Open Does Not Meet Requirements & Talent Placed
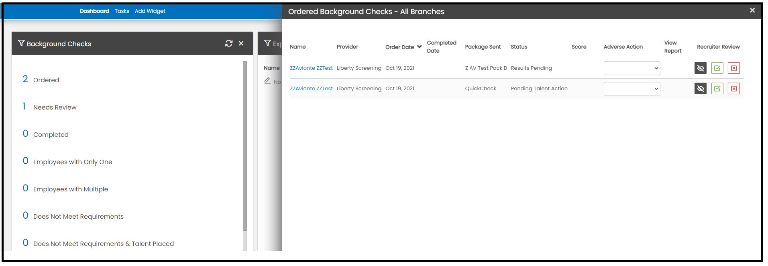The height and width of the screenshot is (266, 768). [x=98, y=243]
